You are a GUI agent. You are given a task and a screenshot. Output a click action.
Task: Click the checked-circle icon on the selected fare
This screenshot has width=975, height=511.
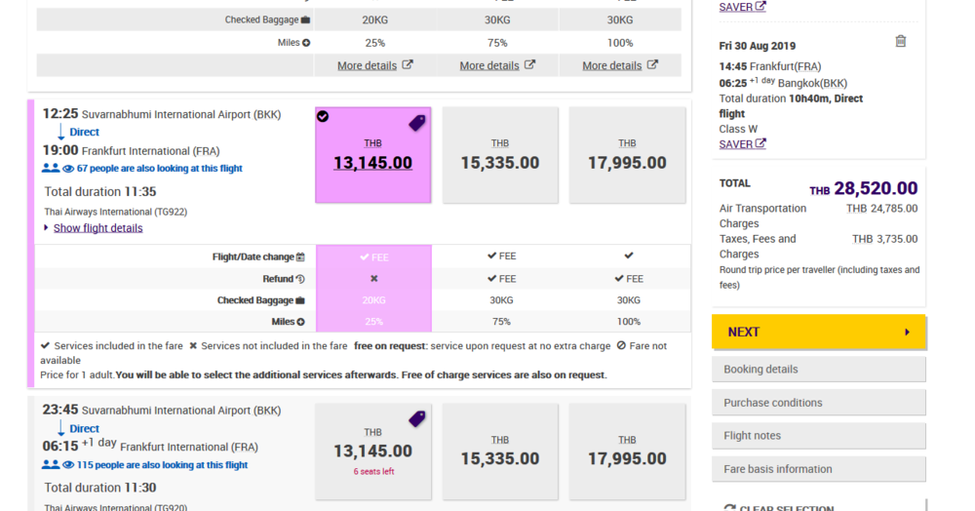pyautogui.click(x=323, y=116)
